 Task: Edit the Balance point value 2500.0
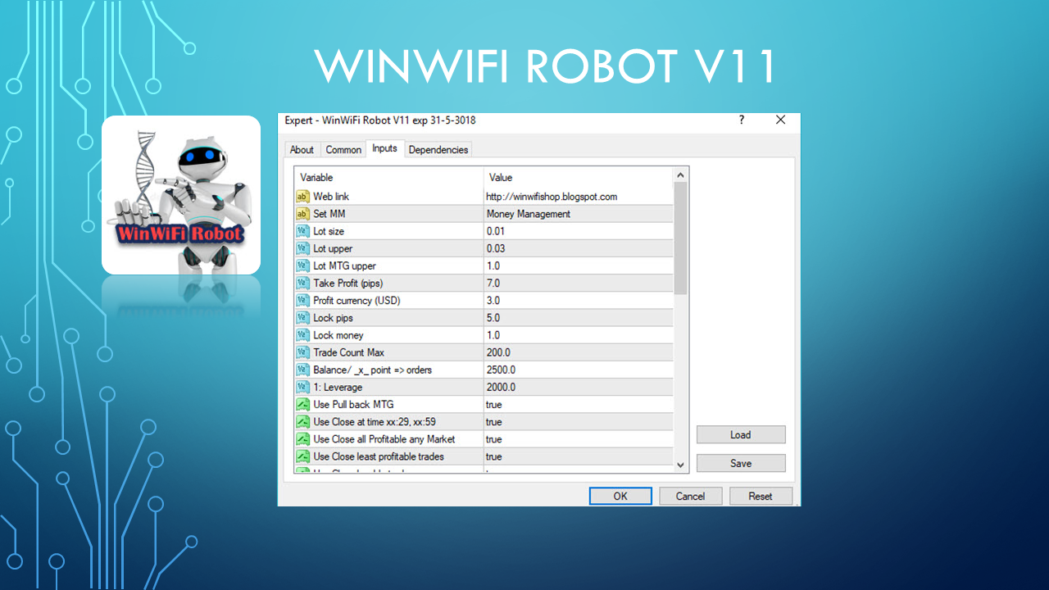[578, 370]
